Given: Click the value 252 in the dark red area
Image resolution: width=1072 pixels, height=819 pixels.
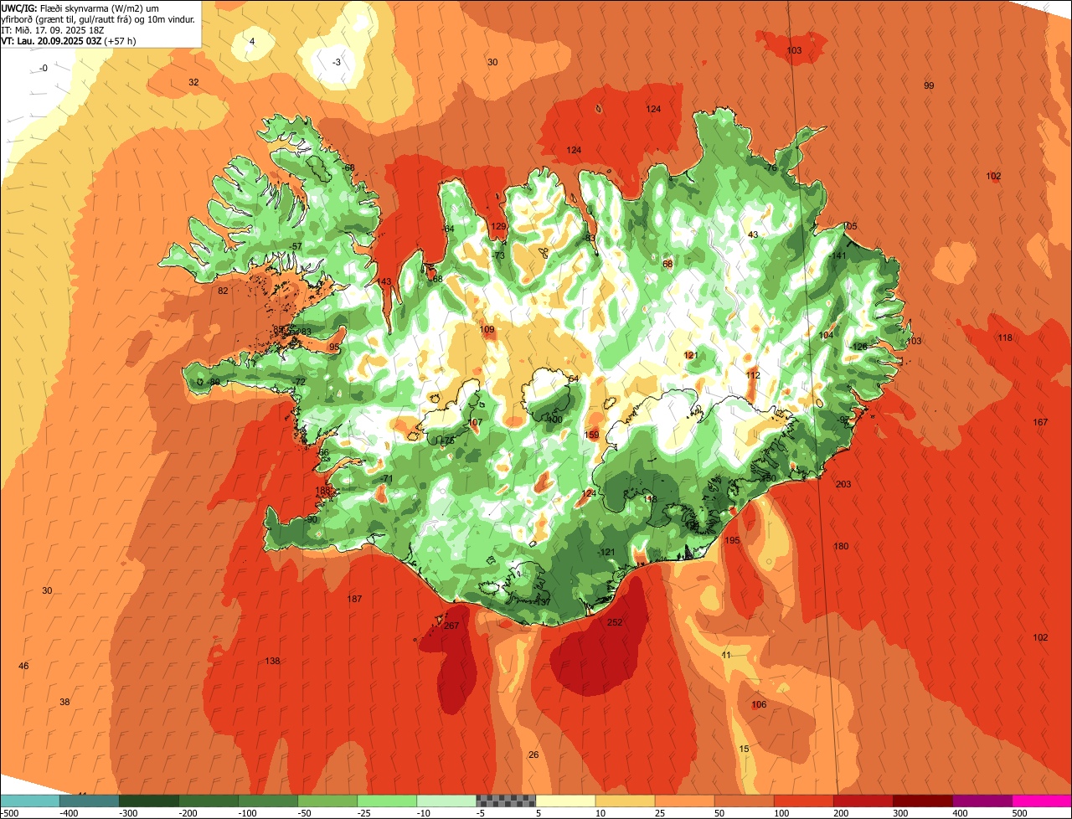Looking at the screenshot, I should (615, 622).
